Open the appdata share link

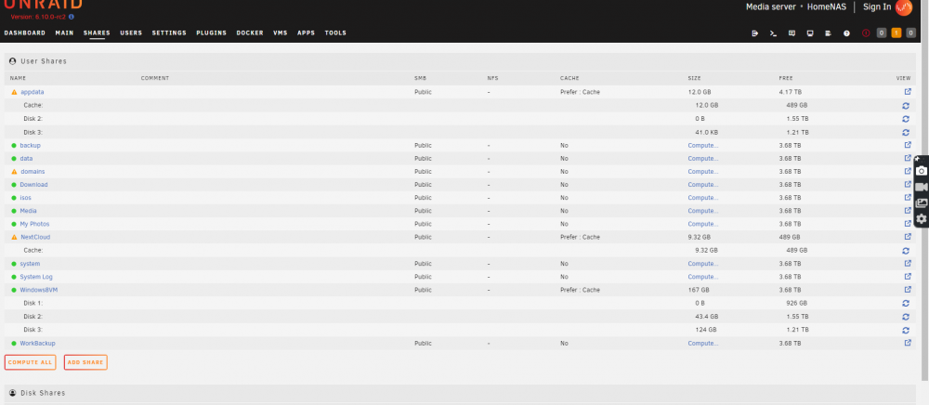pyautogui.click(x=32, y=92)
